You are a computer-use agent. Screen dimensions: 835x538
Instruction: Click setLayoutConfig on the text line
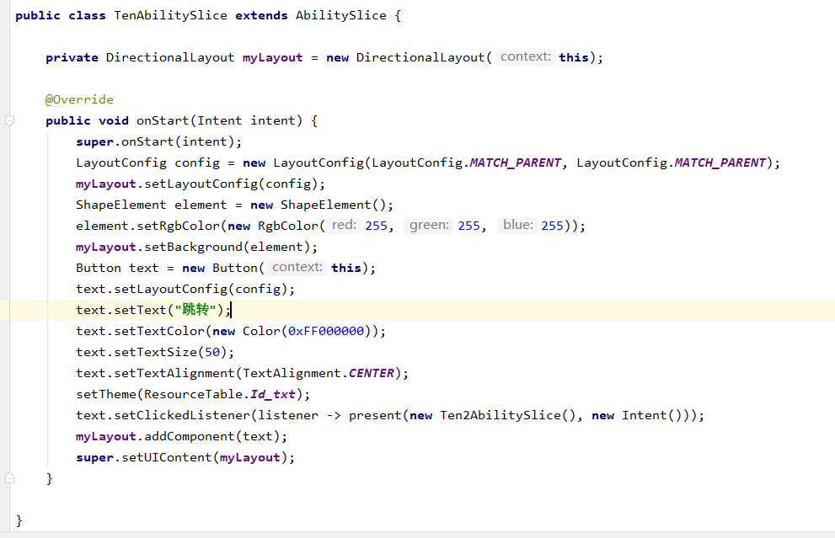171,289
